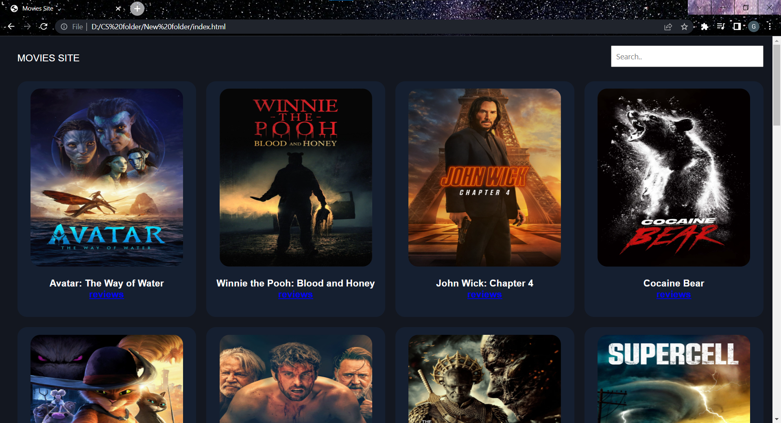
Task: Click the Cocaine Bear title text
Action: [x=674, y=283]
